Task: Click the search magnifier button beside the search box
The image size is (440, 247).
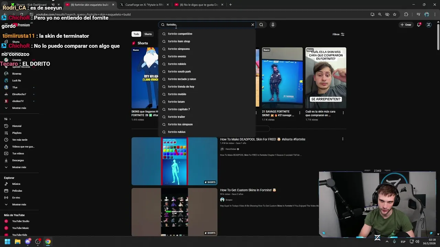Action: (261, 25)
